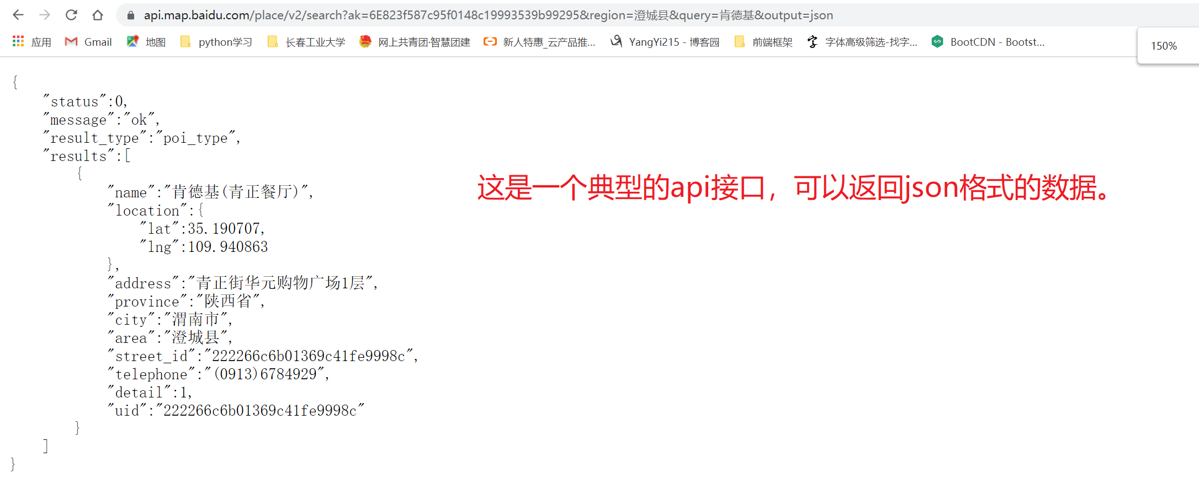Click the "uid" value line
This screenshot has width=1199, height=500.
[236, 410]
